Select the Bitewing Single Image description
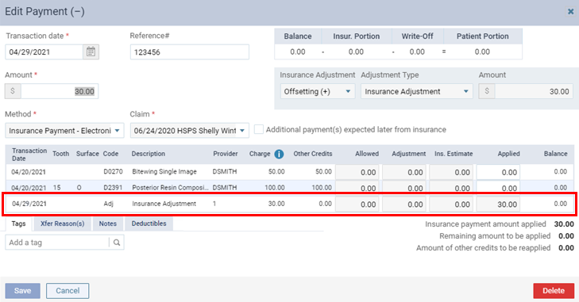Screen dimensions: 579x302 tap(164, 171)
